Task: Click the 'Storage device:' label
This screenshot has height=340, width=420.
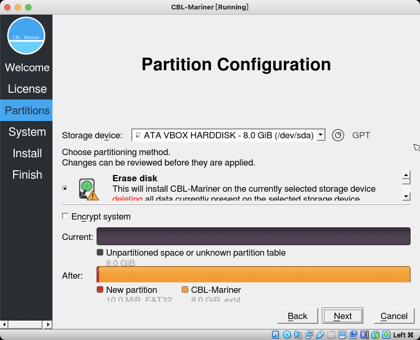Action: point(92,136)
